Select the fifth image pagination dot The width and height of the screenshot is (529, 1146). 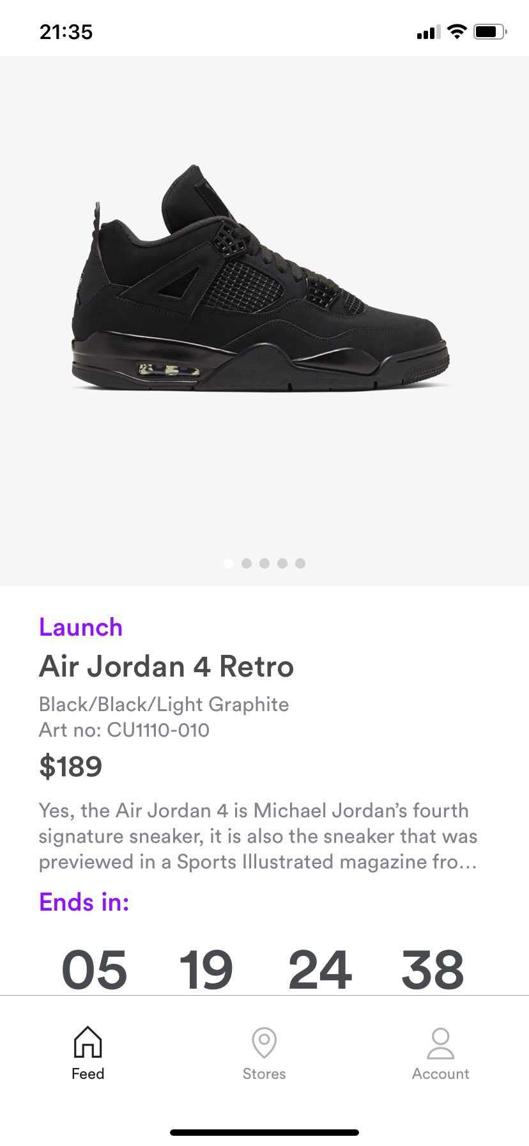pyautogui.click(x=300, y=563)
